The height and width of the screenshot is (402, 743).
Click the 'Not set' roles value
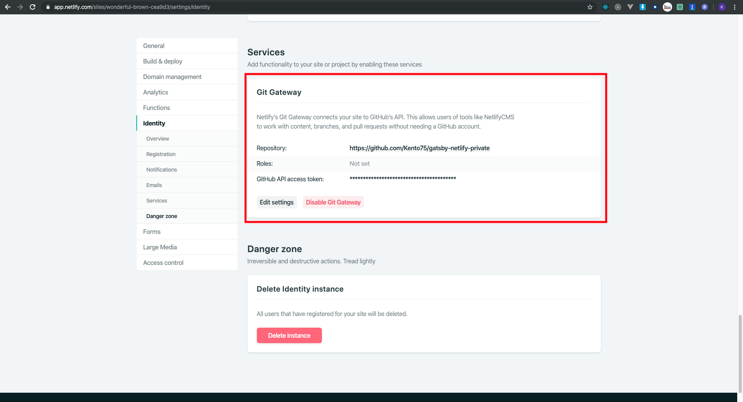(359, 163)
